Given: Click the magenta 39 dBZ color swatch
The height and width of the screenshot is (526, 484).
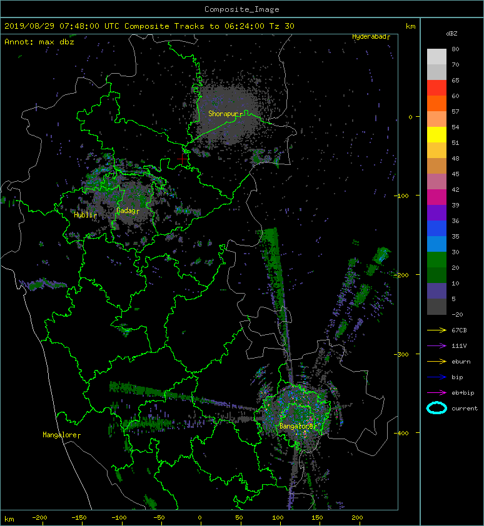Looking at the screenshot, I should pos(436,197).
